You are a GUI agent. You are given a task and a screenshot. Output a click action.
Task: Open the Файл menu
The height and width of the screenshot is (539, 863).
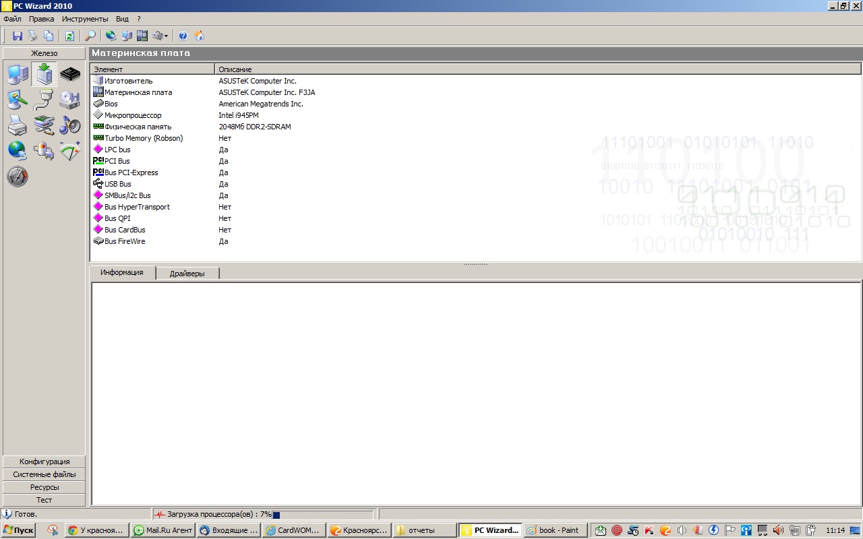click(x=12, y=19)
